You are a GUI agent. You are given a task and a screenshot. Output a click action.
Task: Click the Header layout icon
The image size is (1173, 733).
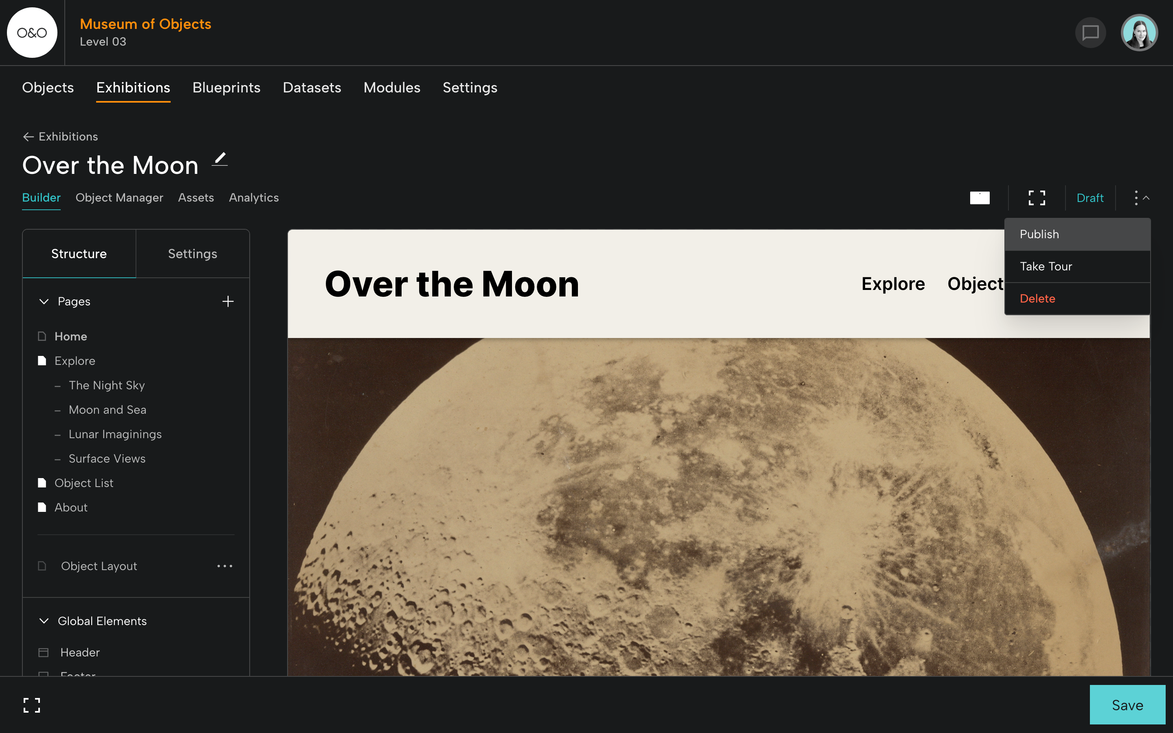point(44,652)
